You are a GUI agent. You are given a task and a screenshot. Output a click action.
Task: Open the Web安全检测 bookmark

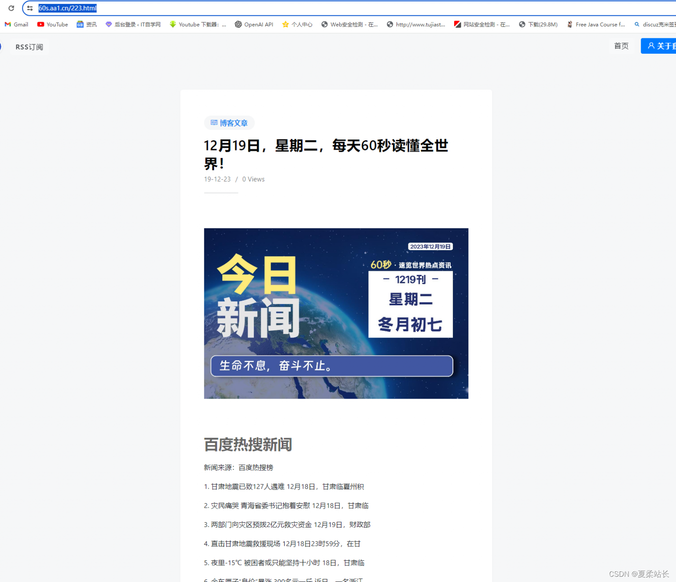pos(349,24)
